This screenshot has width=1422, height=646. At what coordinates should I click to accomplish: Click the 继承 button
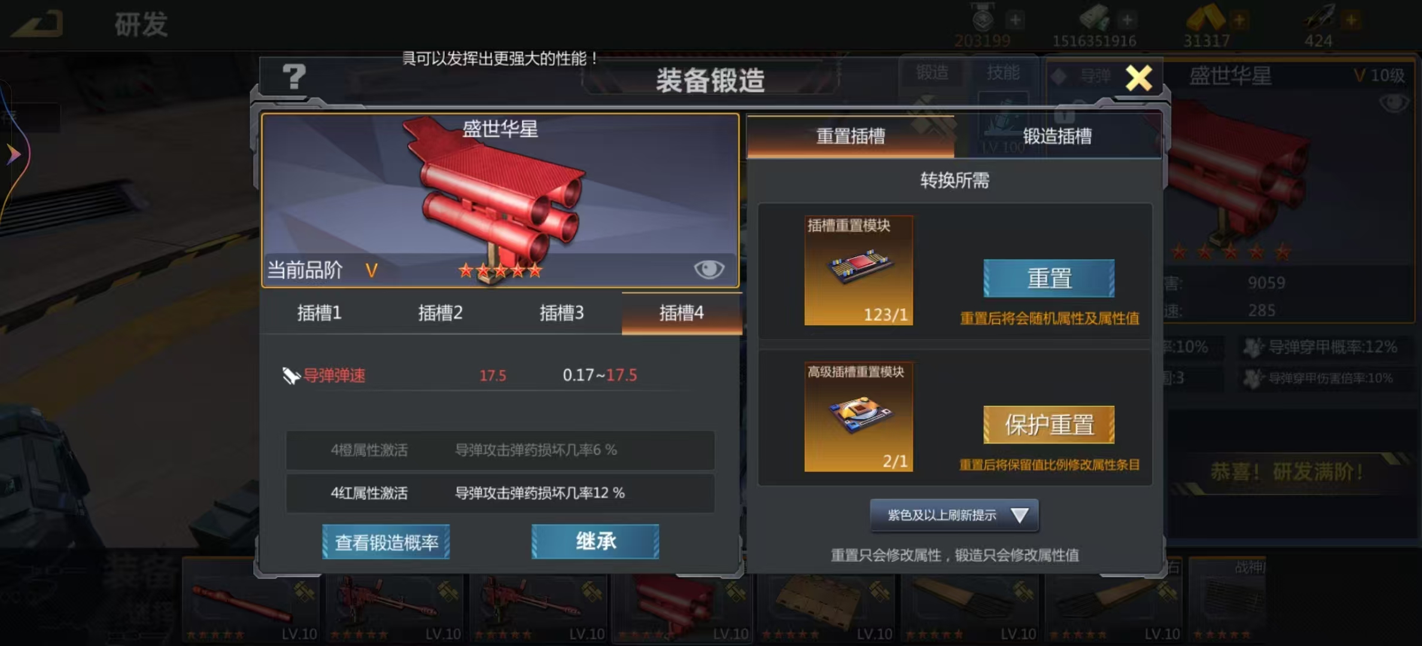pos(595,541)
